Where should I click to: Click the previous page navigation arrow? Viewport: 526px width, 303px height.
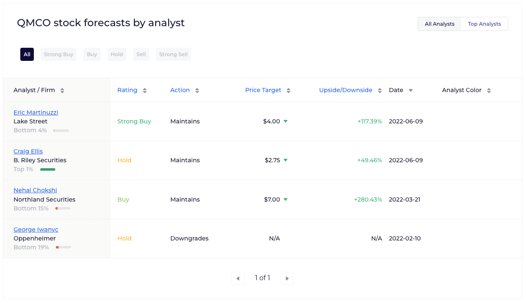tap(238, 278)
